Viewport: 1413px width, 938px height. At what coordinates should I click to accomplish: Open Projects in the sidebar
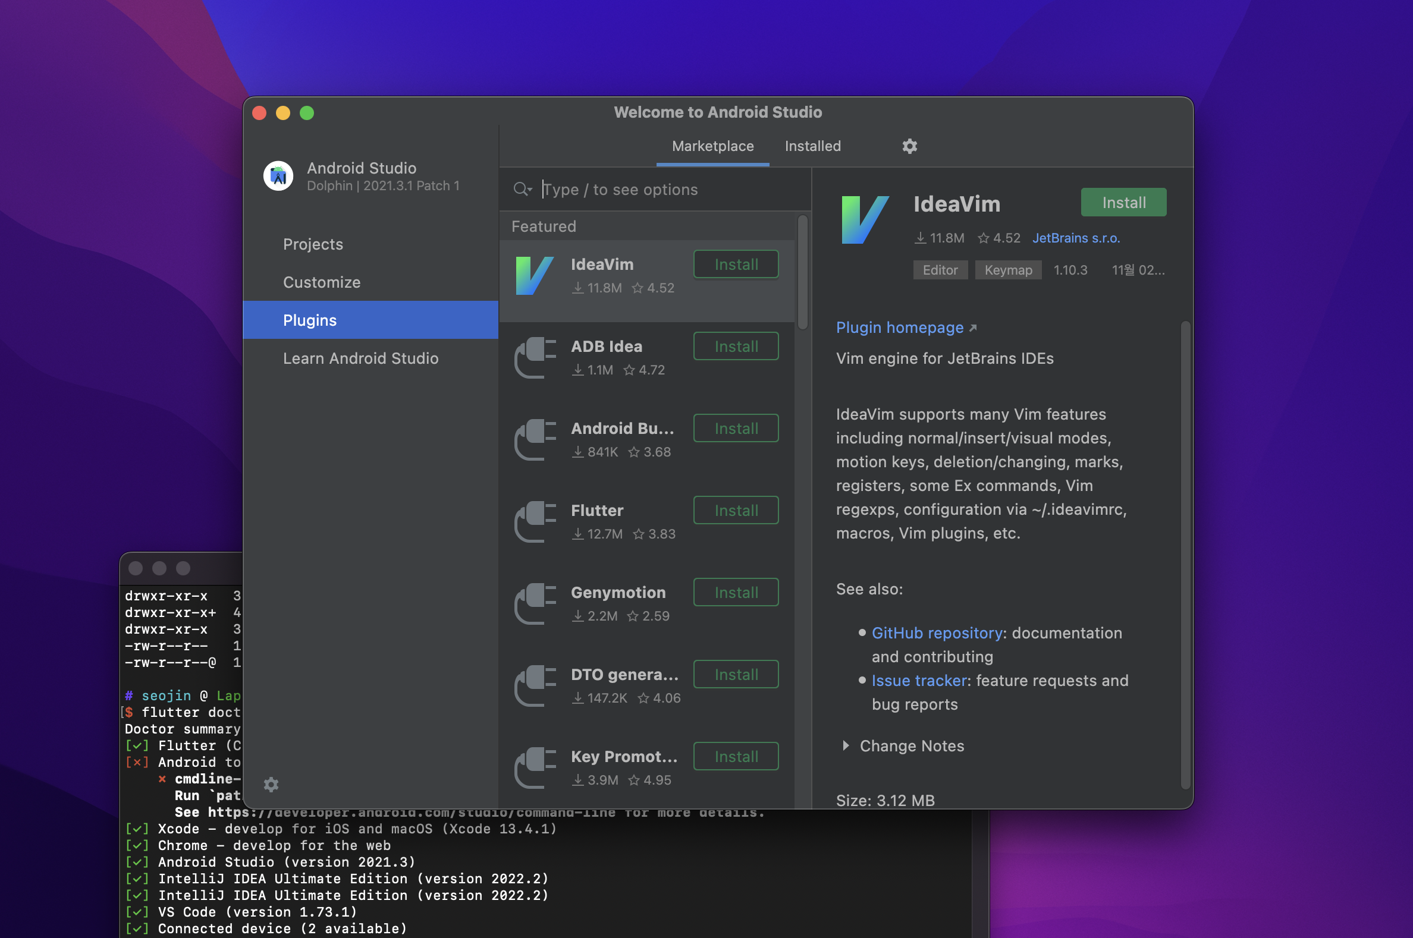313,244
